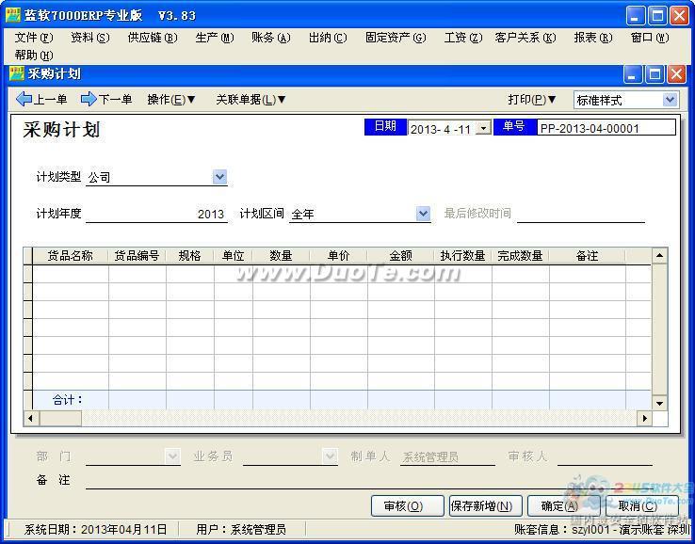Click the table's vertical scroll down arrow
The height and width of the screenshot is (544, 695).
pyautogui.click(x=659, y=403)
